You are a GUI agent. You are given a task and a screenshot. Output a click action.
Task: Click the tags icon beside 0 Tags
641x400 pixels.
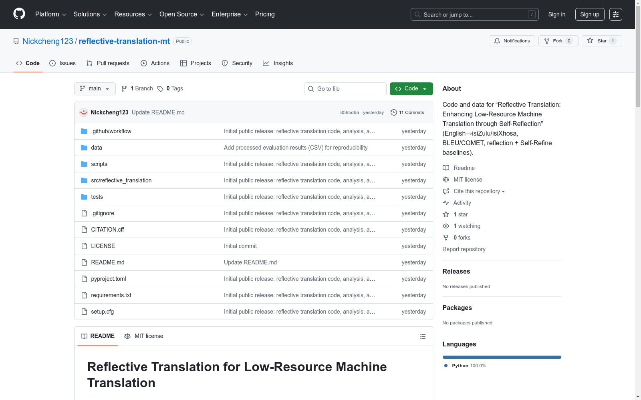[x=160, y=89]
